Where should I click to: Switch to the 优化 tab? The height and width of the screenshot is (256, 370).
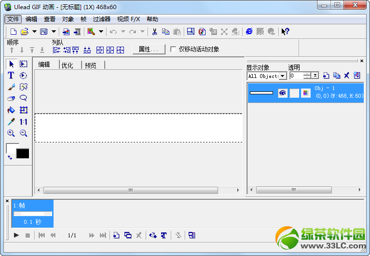[x=67, y=65]
